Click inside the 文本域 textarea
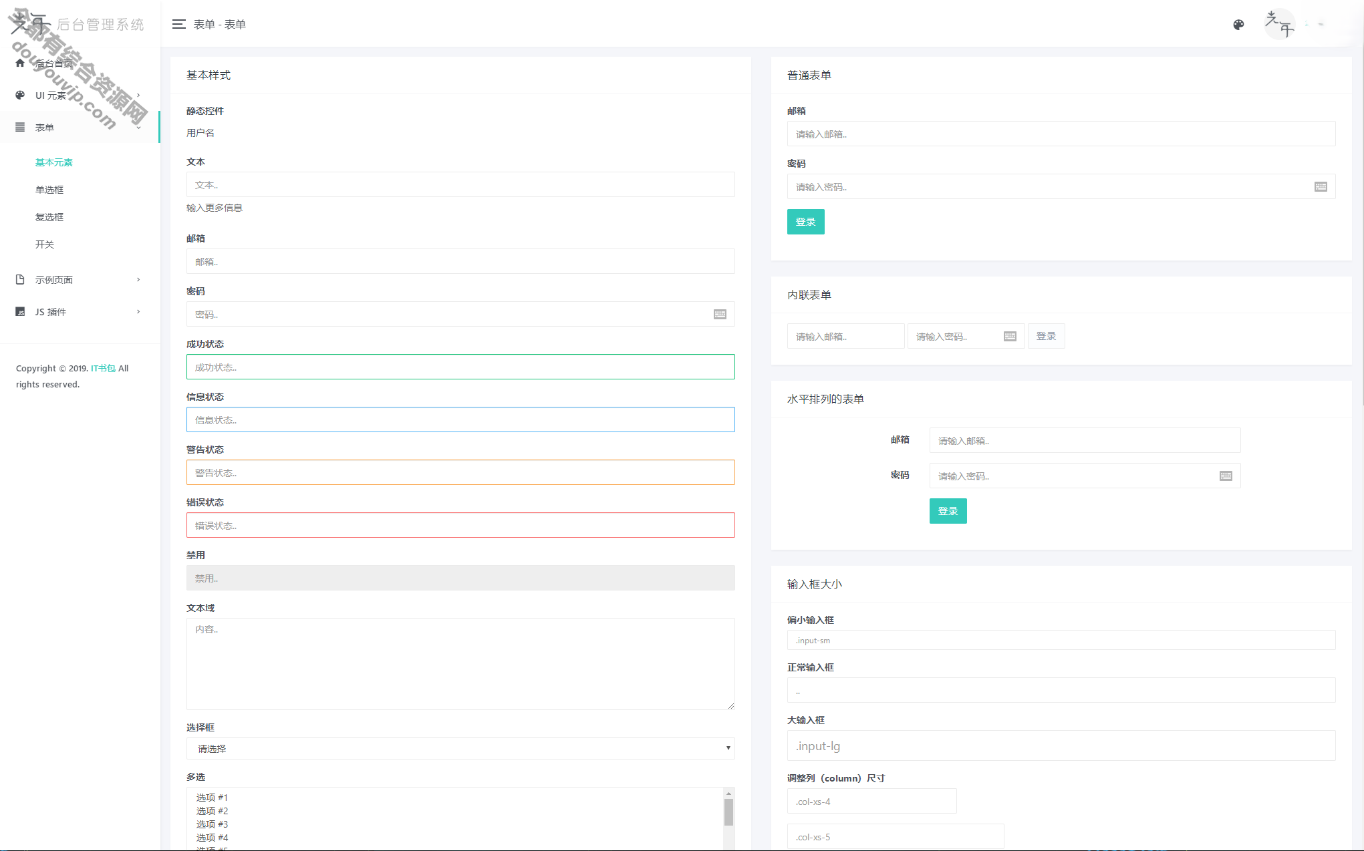Image resolution: width=1364 pixels, height=851 pixels. coord(460,664)
